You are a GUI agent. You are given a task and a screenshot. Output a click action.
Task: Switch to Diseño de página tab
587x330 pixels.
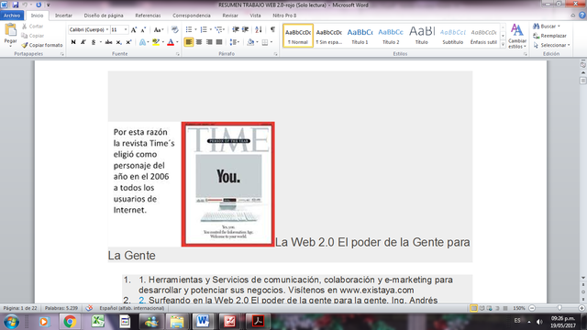click(x=104, y=16)
